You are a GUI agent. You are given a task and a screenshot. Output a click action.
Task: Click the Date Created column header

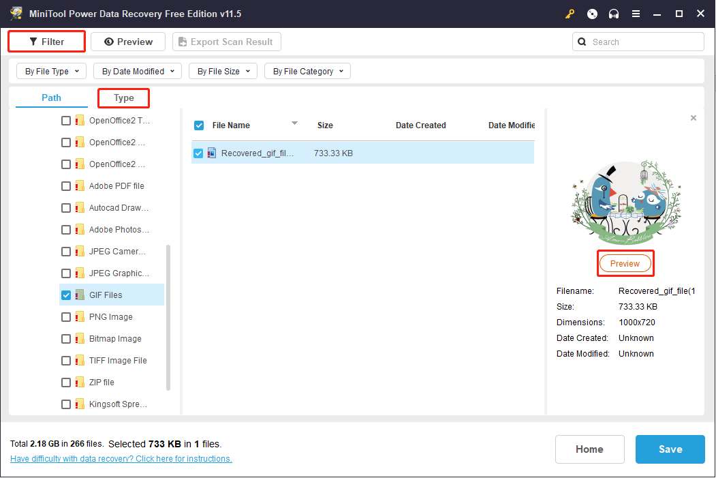pos(420,125)
